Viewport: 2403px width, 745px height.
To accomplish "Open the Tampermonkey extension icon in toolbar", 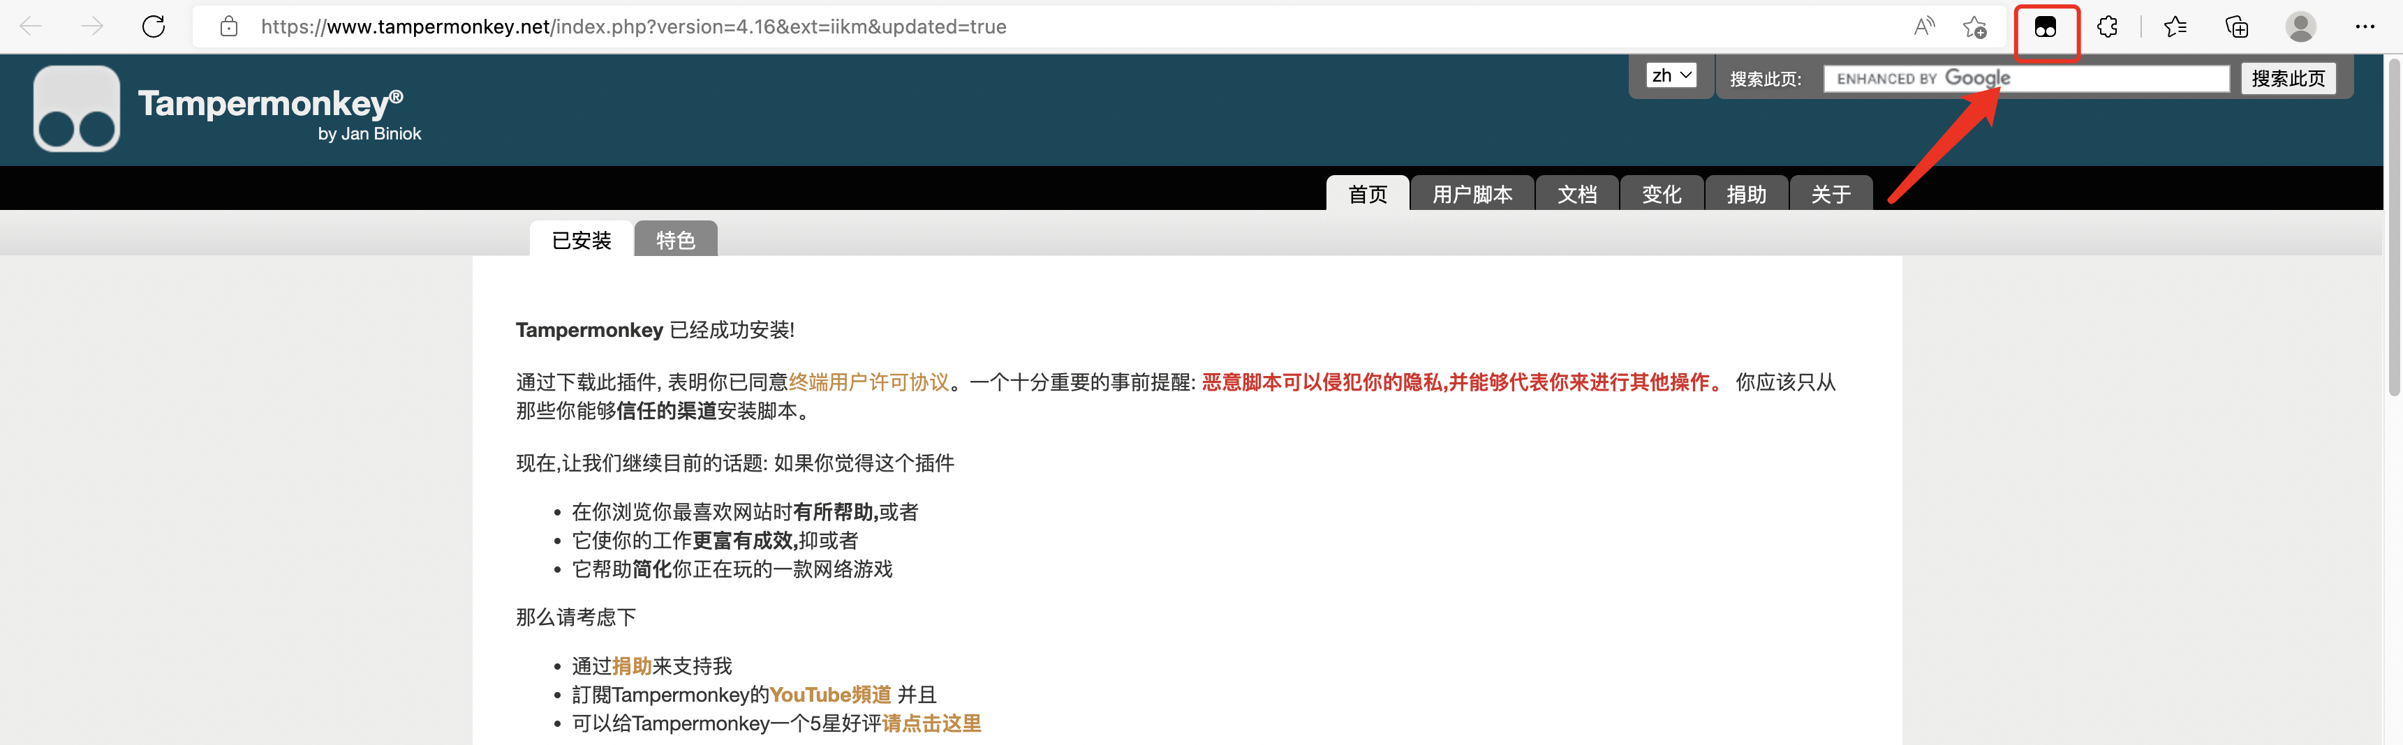I will 2045,27.
